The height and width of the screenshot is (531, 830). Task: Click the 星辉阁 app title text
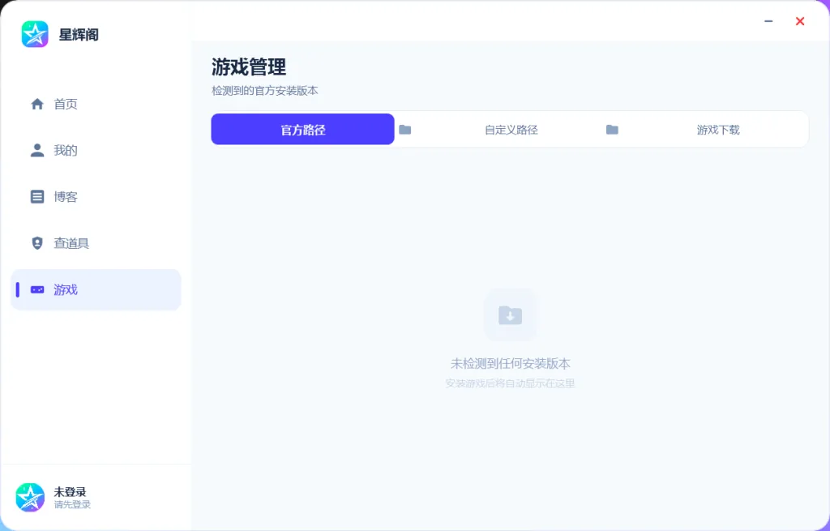point(79,35)
